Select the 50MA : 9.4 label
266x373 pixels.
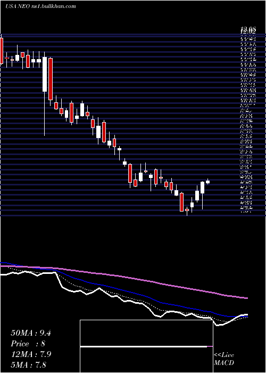(31, 333)
